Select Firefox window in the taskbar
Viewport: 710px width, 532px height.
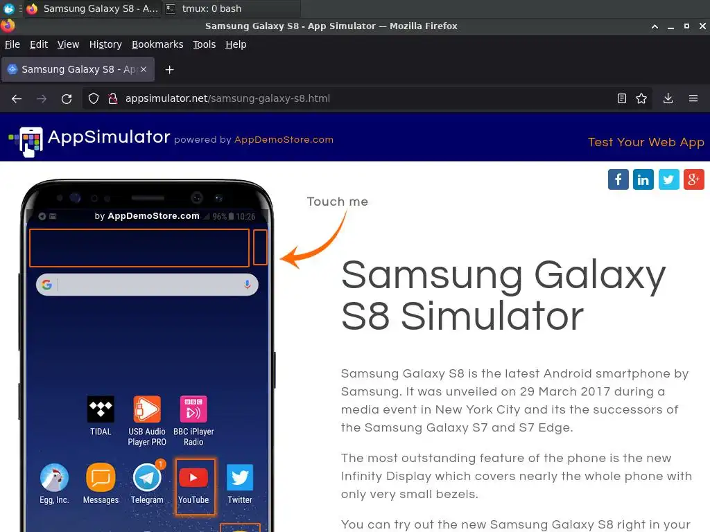pyautogui.click(x=92, y=8)
